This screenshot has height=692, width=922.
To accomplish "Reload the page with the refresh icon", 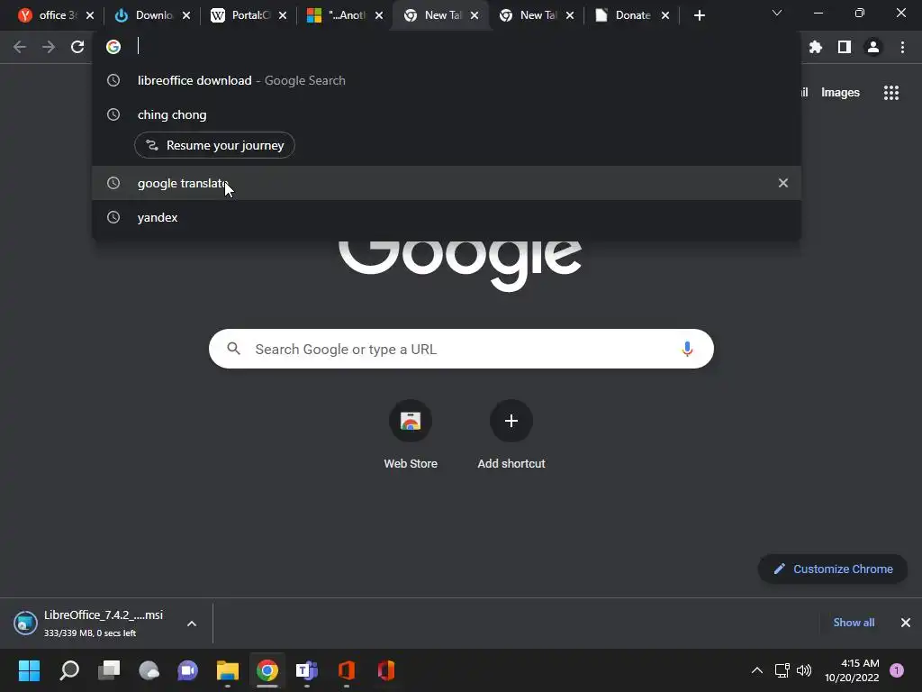I will [x=77, y=47].
